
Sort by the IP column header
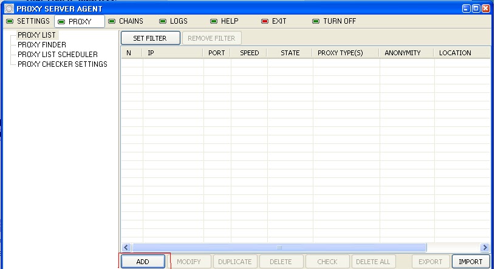coord(172,53)
